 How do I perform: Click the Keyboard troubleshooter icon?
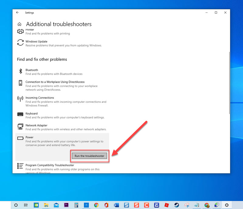click(x=20, y=114)
